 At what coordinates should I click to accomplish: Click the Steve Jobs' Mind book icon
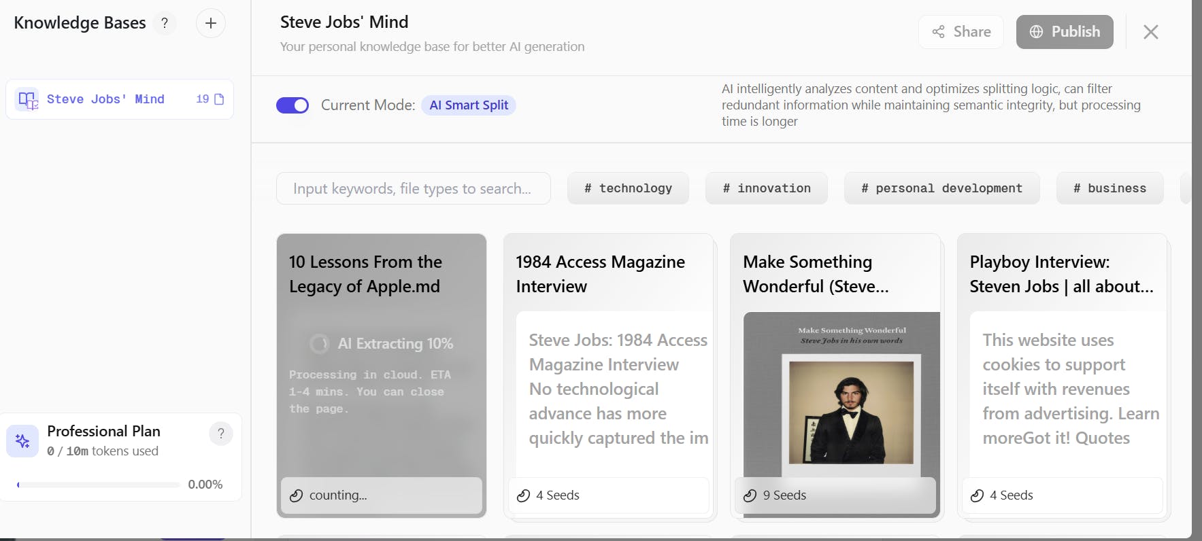point(28,100)
